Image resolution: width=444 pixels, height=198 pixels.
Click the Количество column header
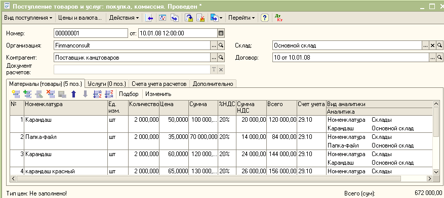[x=144, y=108]
